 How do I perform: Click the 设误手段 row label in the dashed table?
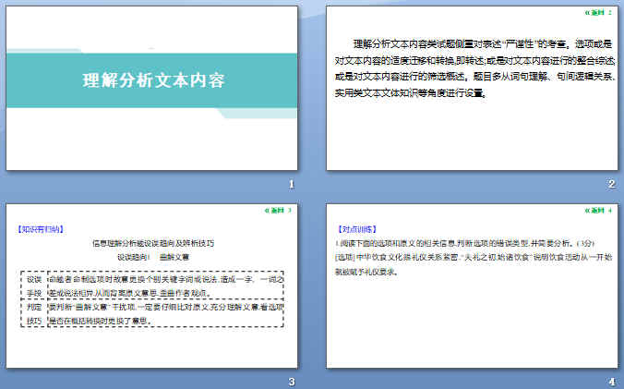pos(34,284)
